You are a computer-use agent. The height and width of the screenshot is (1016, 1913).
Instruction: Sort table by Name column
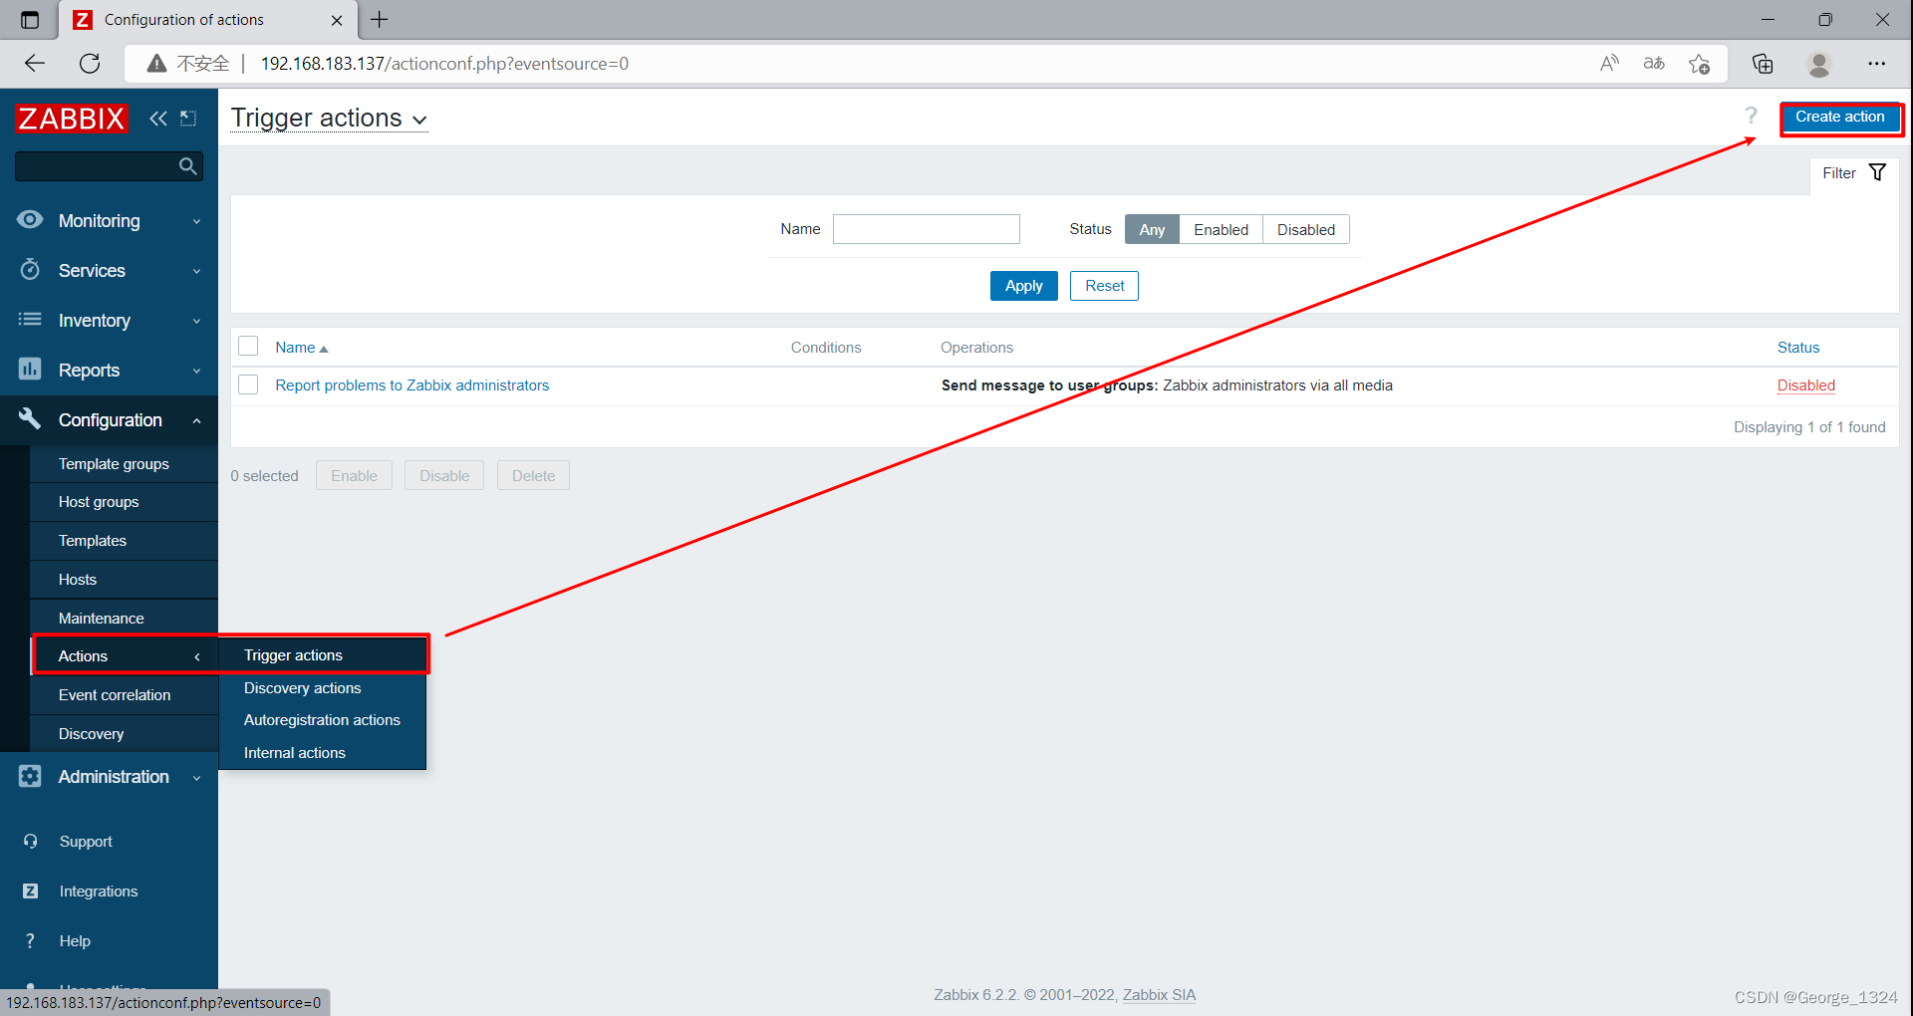pyautogui.click(x=301, y=348)
